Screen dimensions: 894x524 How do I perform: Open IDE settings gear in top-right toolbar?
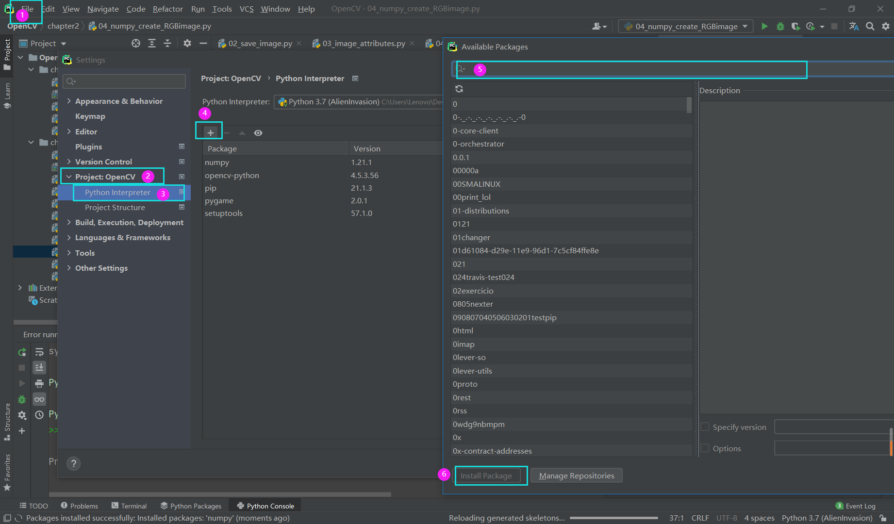click(886, 26)
